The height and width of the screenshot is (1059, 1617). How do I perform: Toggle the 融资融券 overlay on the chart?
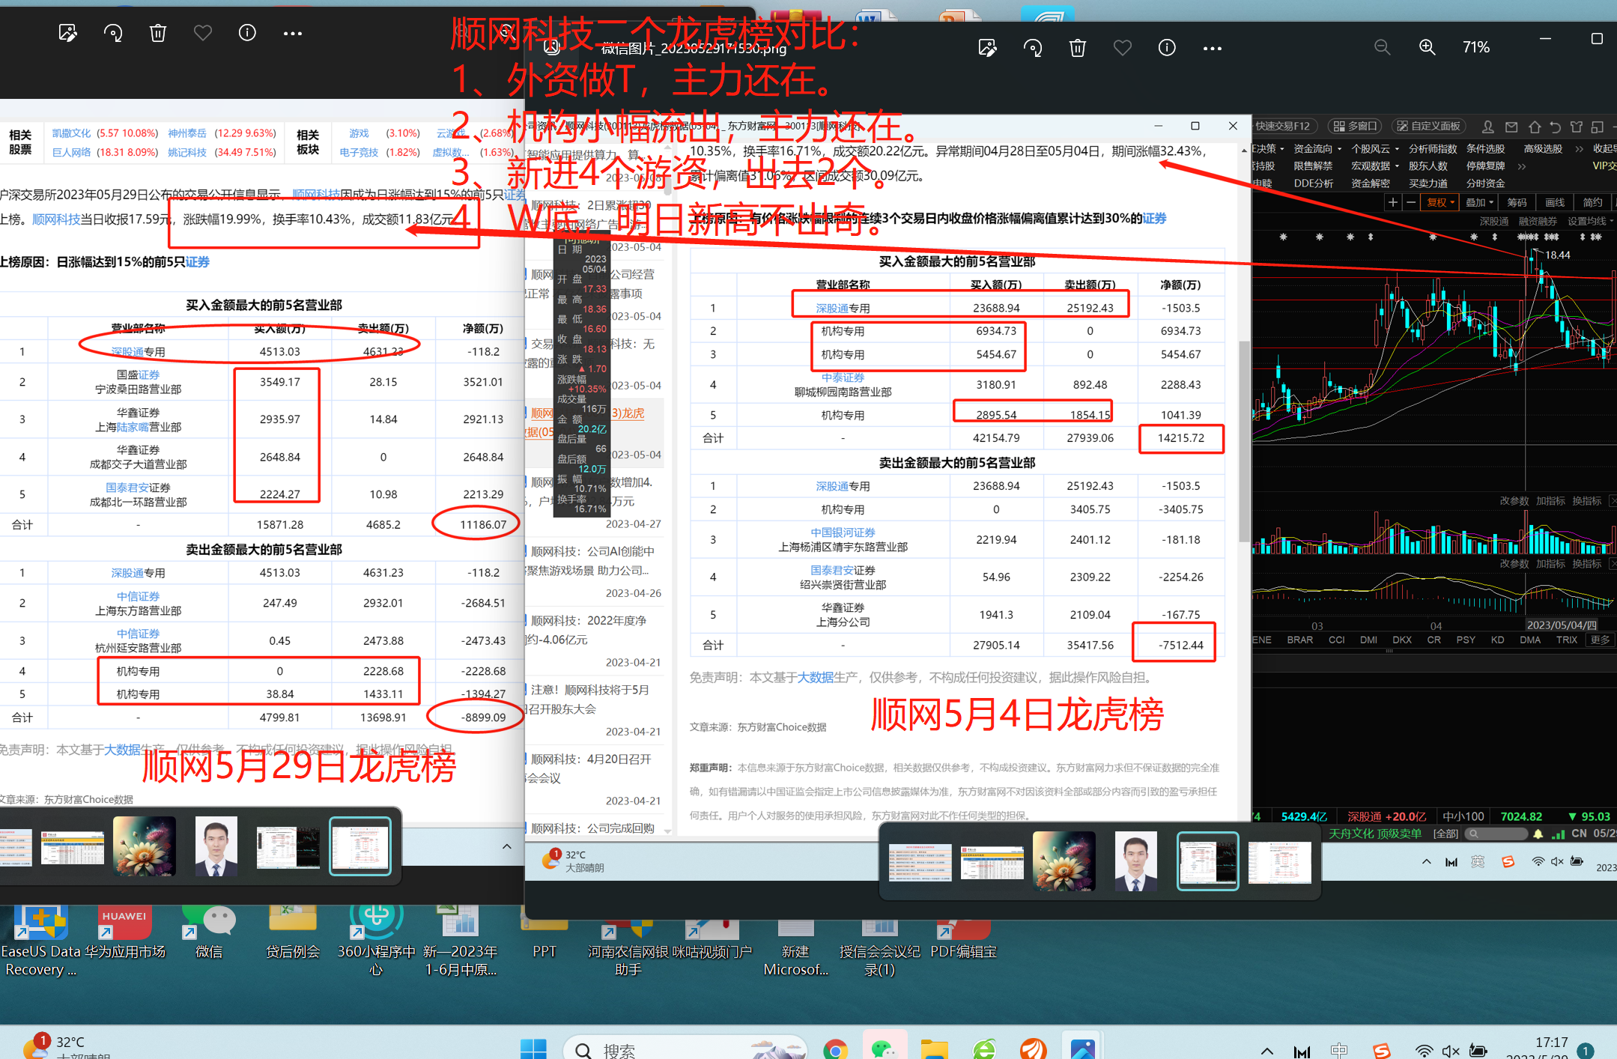coord(1538,221)
